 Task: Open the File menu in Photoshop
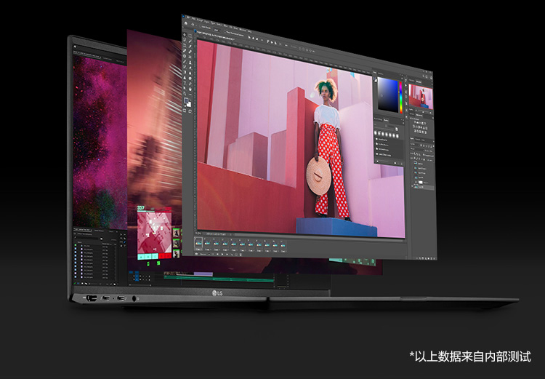click(x=188, y=17)
